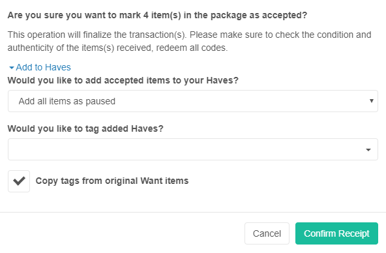Image resolution: width=386 pixels, height=253 pixels.
Task: Focus the blank tag input area
Action: tap(186, 149)
